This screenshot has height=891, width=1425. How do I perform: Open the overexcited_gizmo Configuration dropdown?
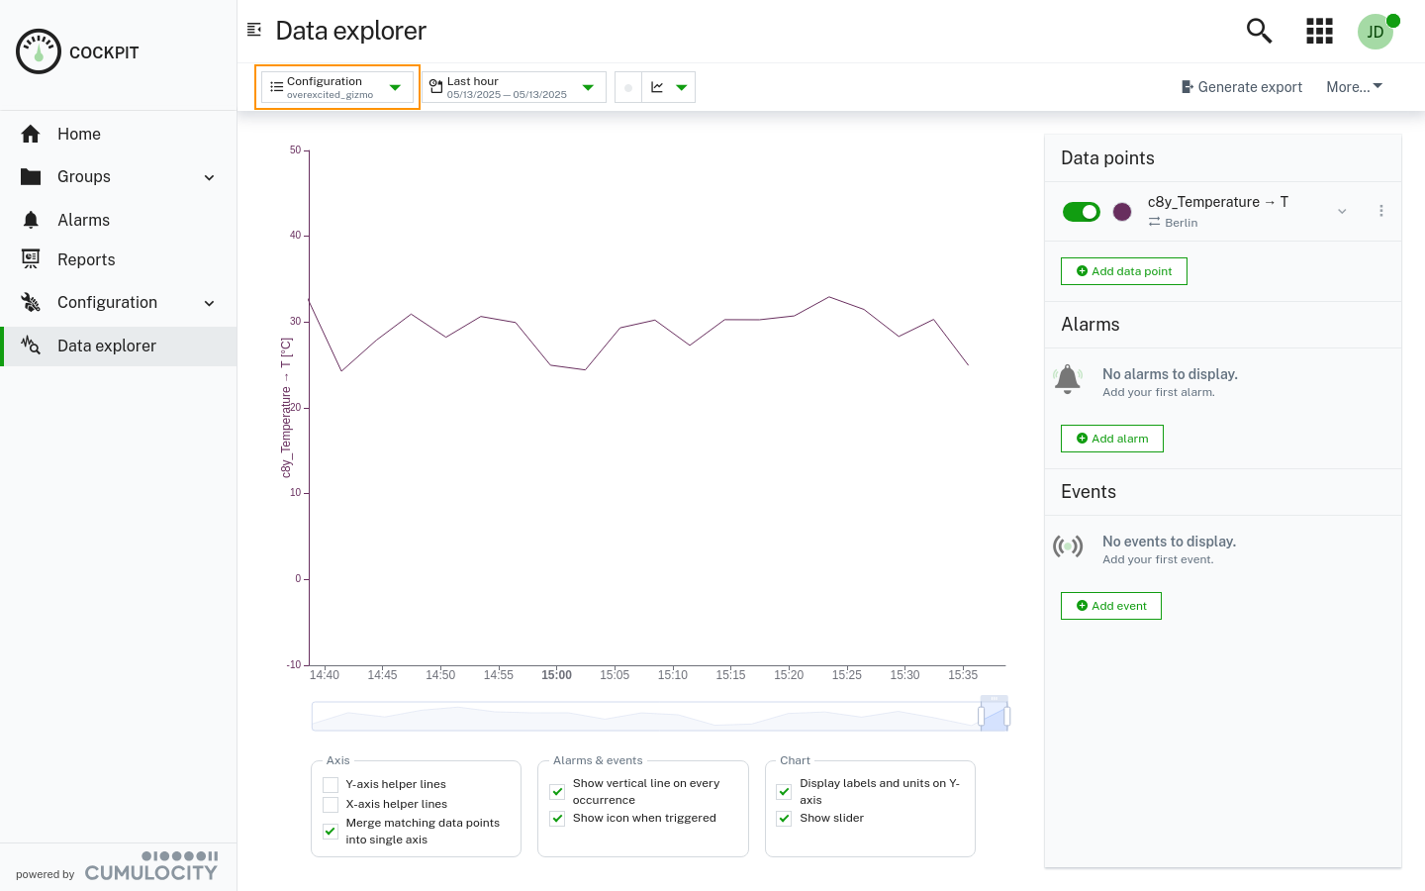pyautogui.click(x=337, y=87)
